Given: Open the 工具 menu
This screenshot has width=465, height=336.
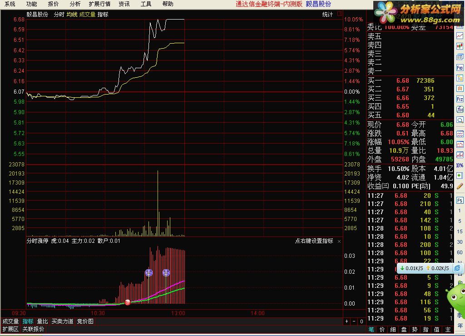Looking at the screenshot, I should click(x=146, y=4).
